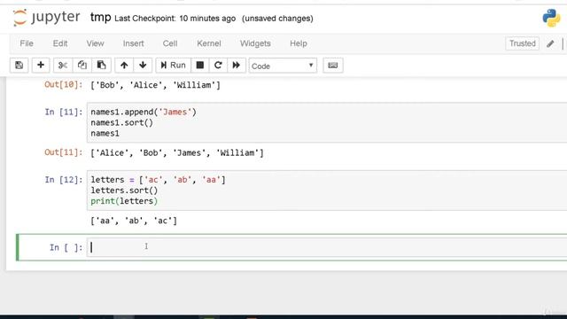Image resolution: width=567 pixels, height=319 pixels.
Task: Click printed output ['aa', 'ab', 'ac']
Action: 134,221
